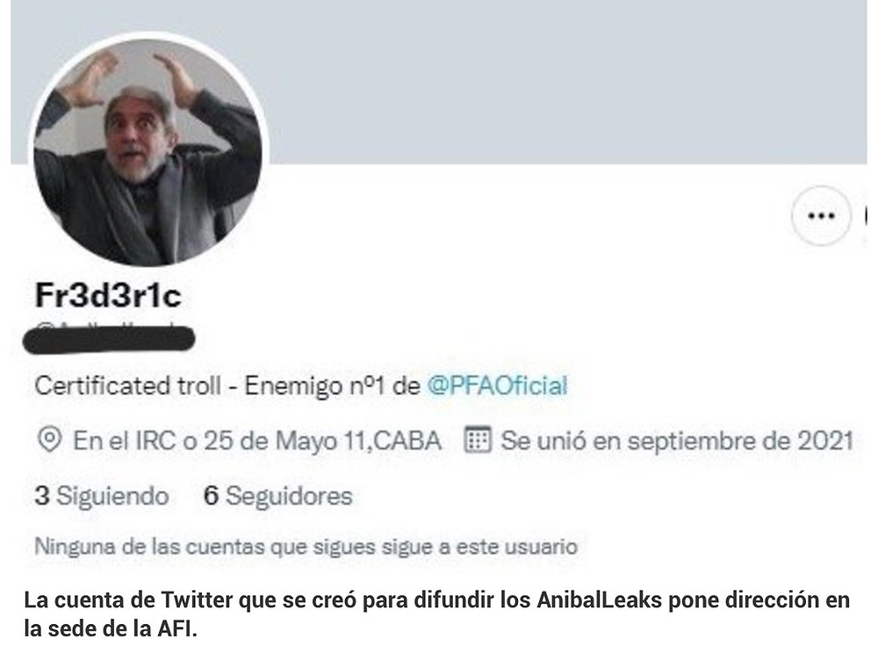
Task: Click the location pin icon
Action: click(48, 440)
